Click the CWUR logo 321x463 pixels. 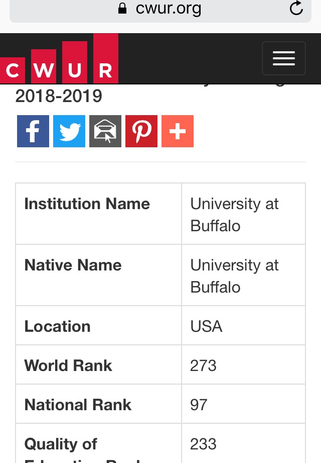coord(59,58)
